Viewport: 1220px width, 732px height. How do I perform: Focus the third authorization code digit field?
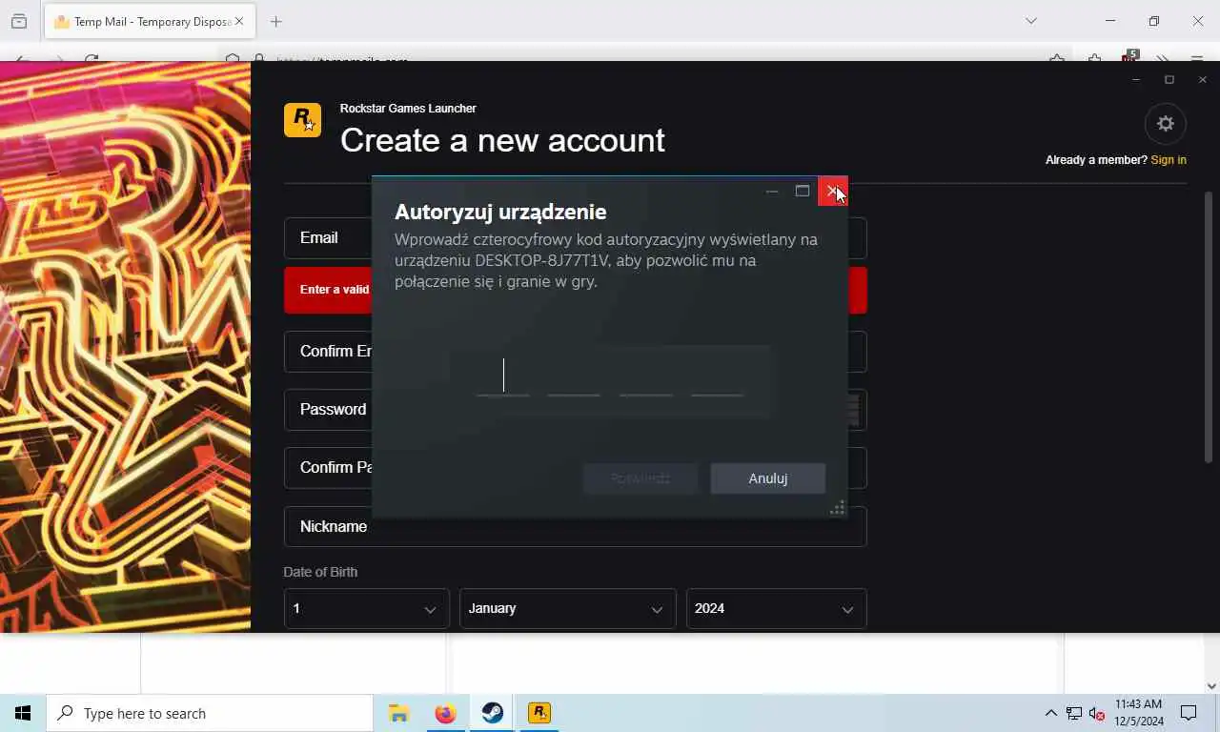pos(646,377)
